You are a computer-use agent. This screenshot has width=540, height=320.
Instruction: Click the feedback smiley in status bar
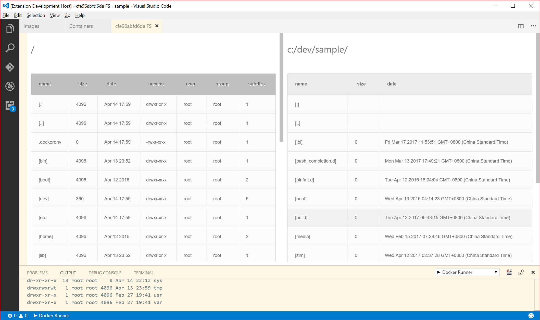tap(531, 316)
